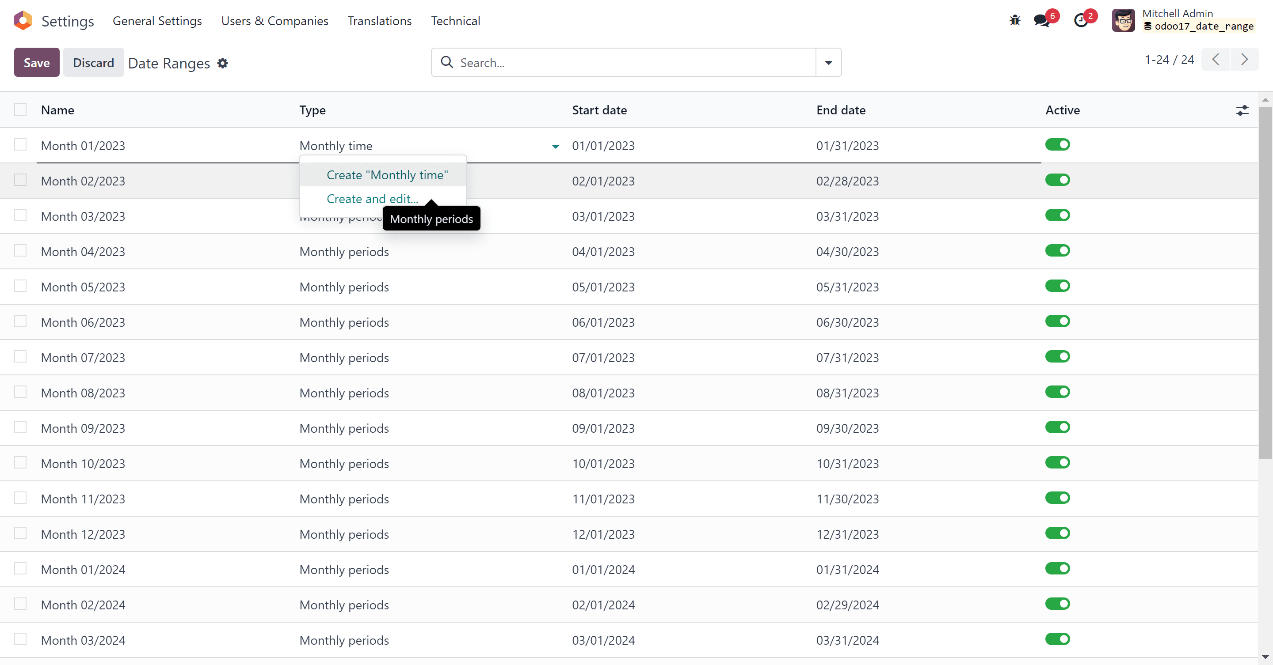Toggle Active switch for Month 04/2023
Screen dimensions: 1273x665
pos(1057,251)
